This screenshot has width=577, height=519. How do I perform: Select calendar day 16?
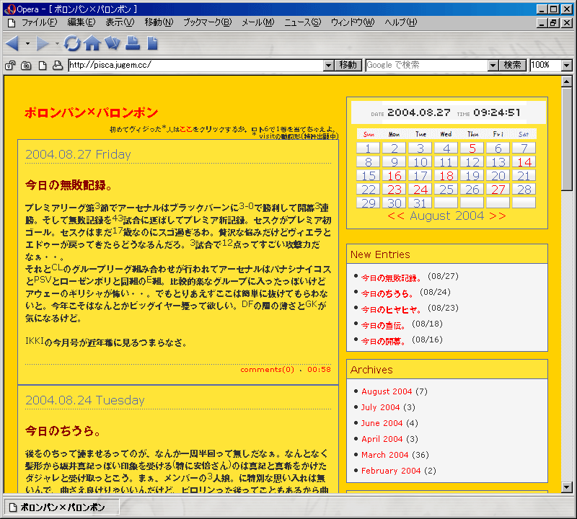pos(394,175)
